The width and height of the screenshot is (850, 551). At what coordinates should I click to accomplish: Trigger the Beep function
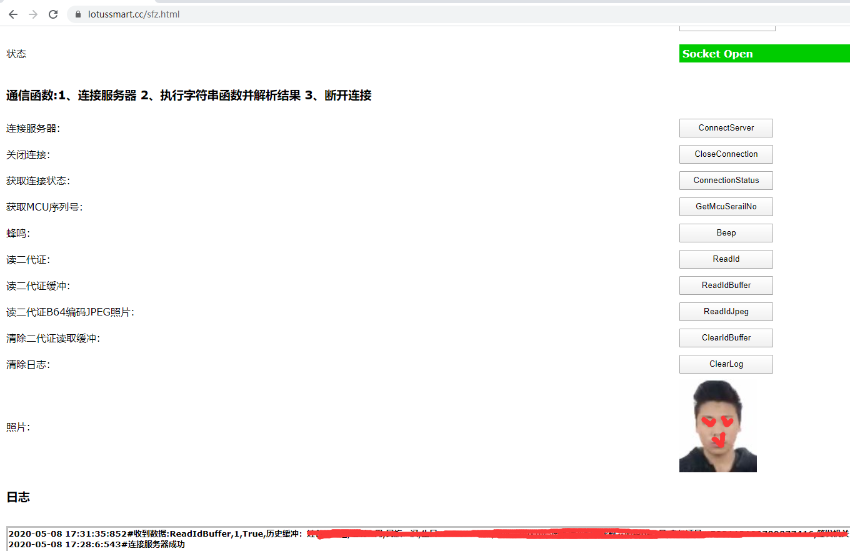(726, 233)
